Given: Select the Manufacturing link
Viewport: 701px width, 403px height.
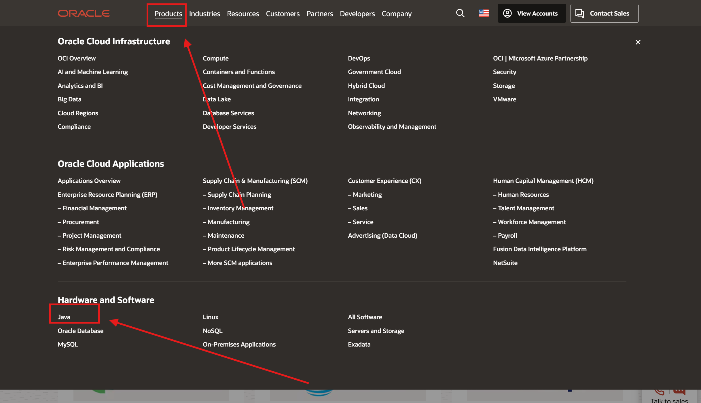Looking at the screenshot, I should 226,222.
